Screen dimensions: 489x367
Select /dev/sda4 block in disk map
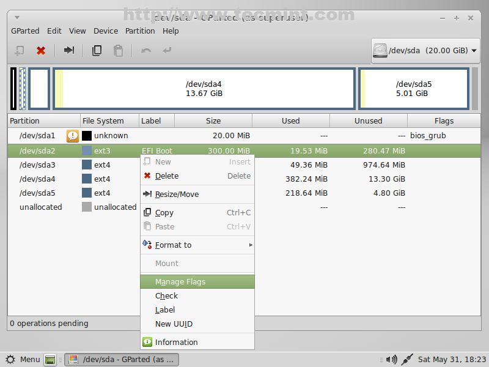pos(204,89)
